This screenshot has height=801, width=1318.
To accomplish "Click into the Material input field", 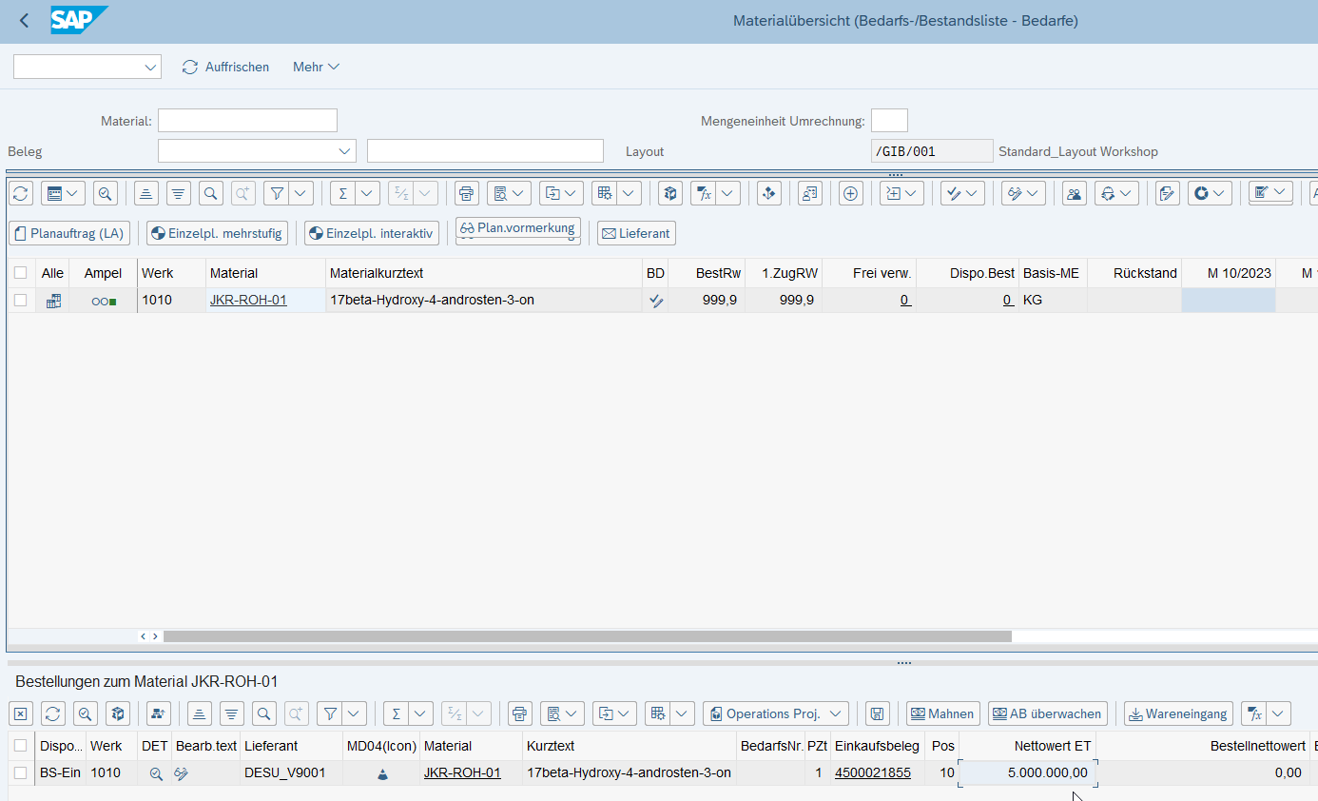I will click(247, 121).
